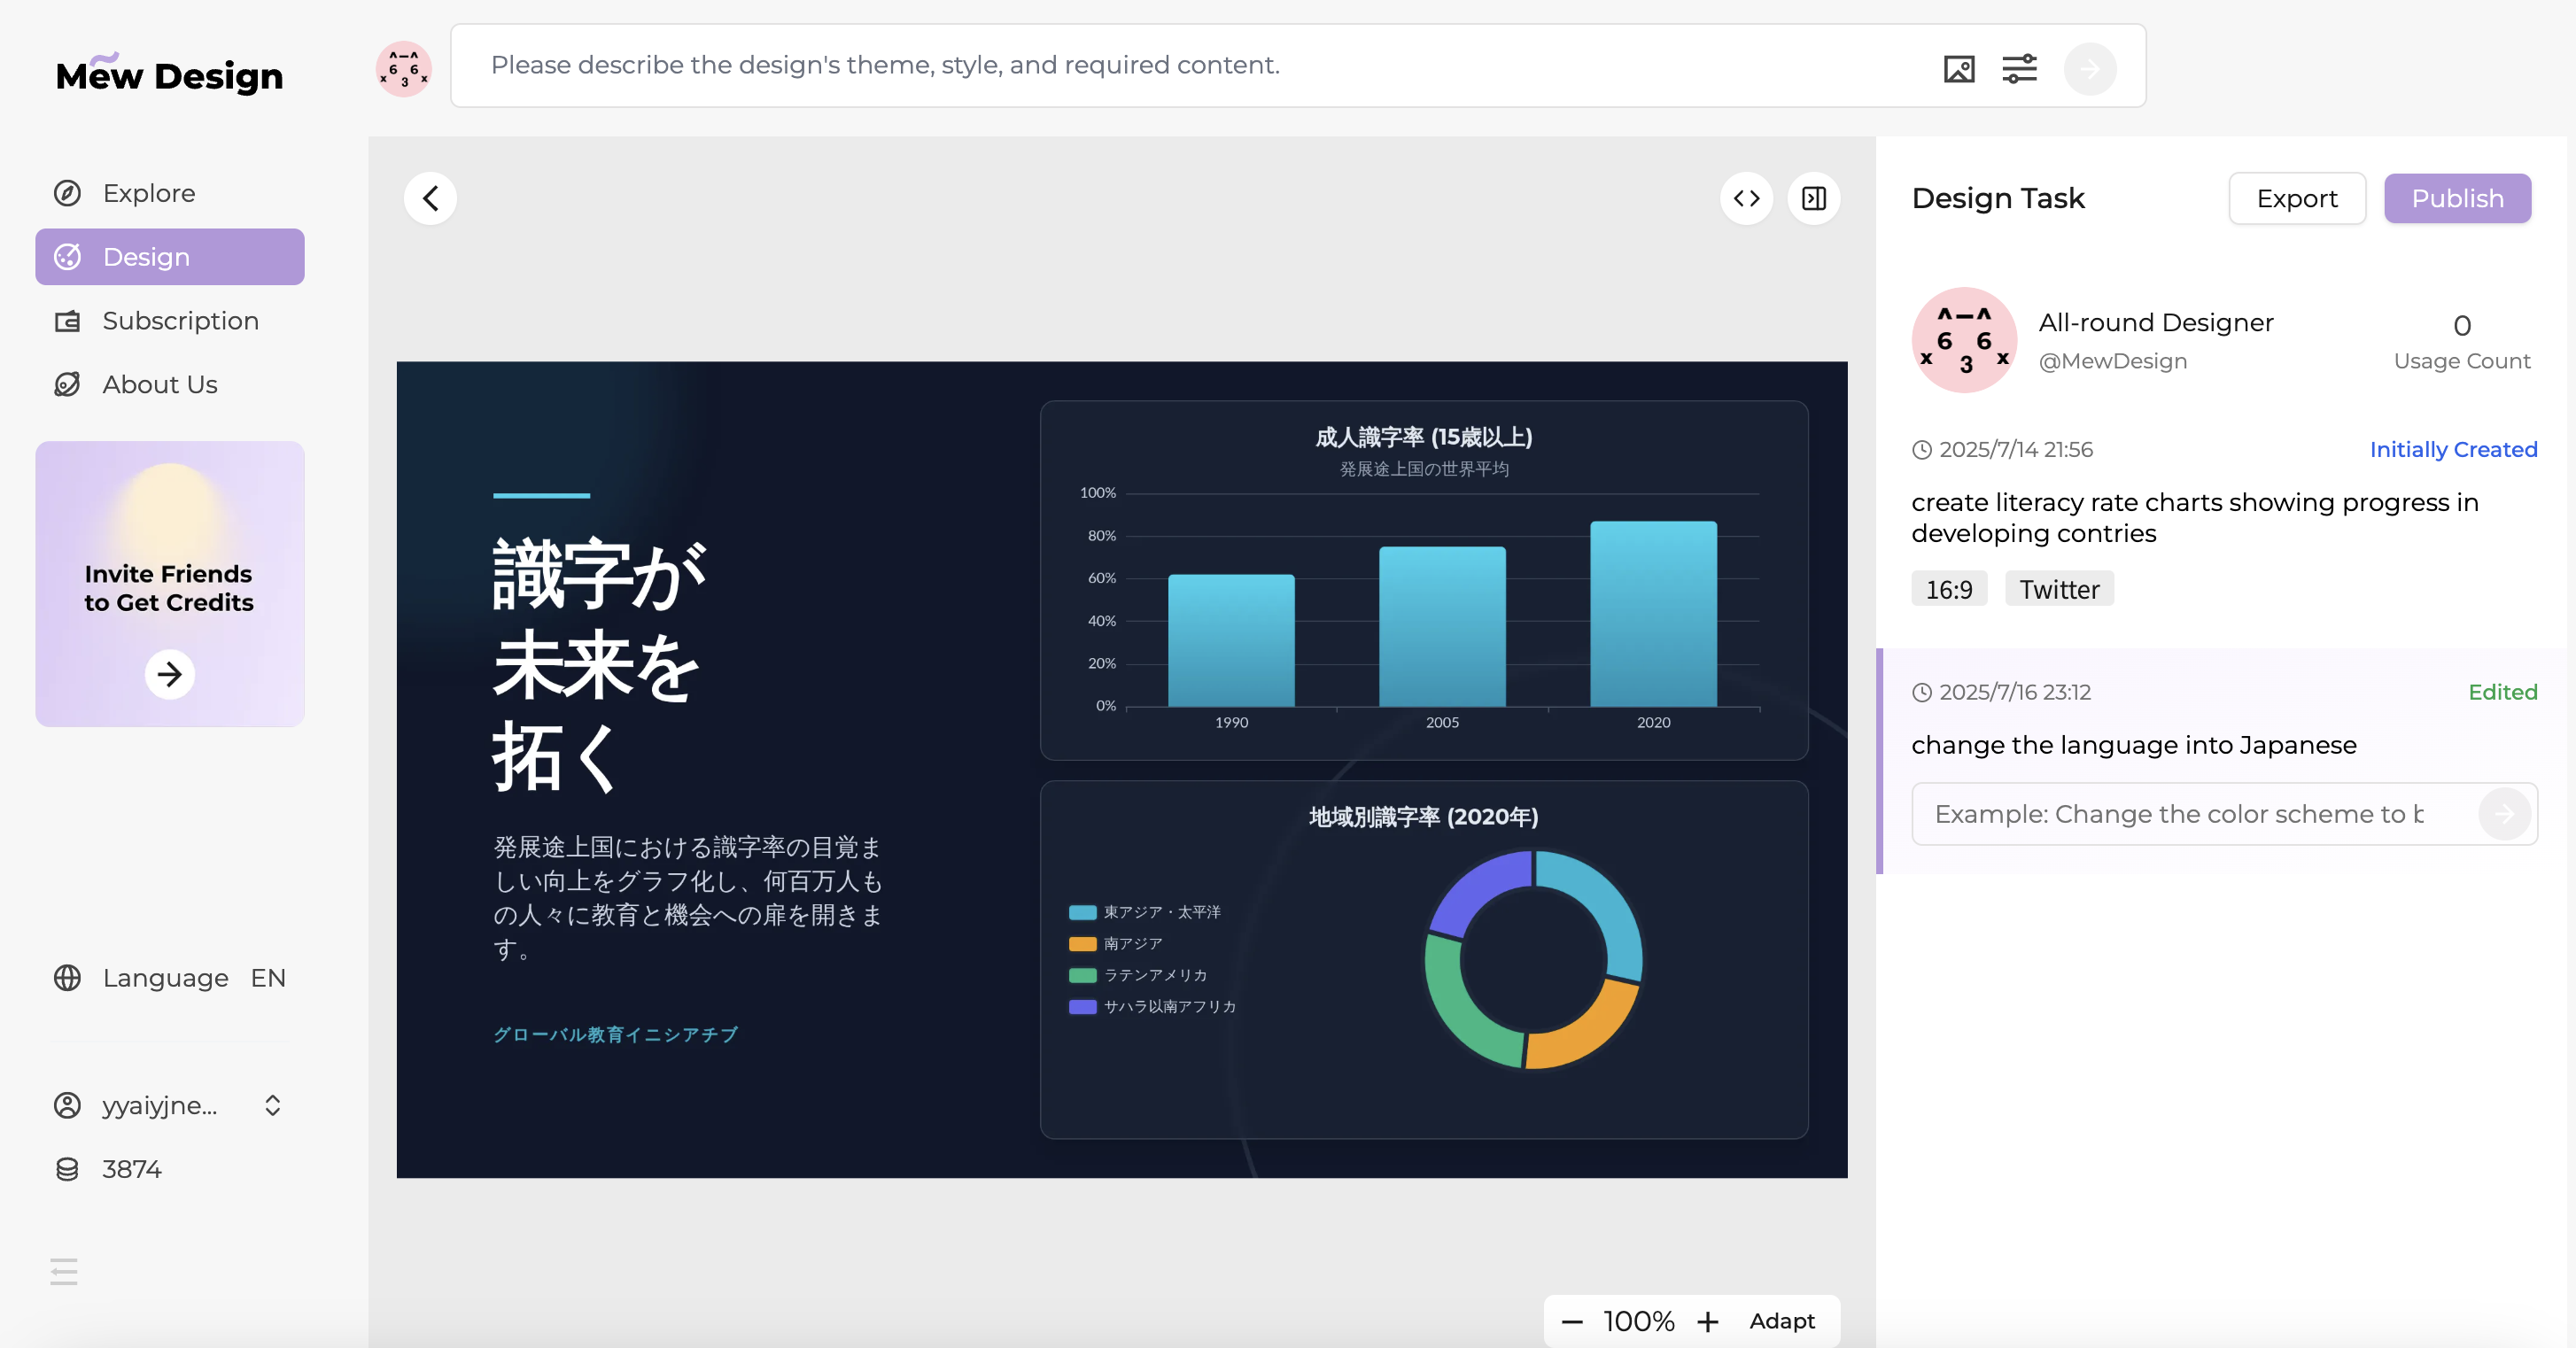The width and height of the screenshot is (2576, 1348).
Task: Toggle the side panel collapse icon
Action: [x=1813, y=198]
